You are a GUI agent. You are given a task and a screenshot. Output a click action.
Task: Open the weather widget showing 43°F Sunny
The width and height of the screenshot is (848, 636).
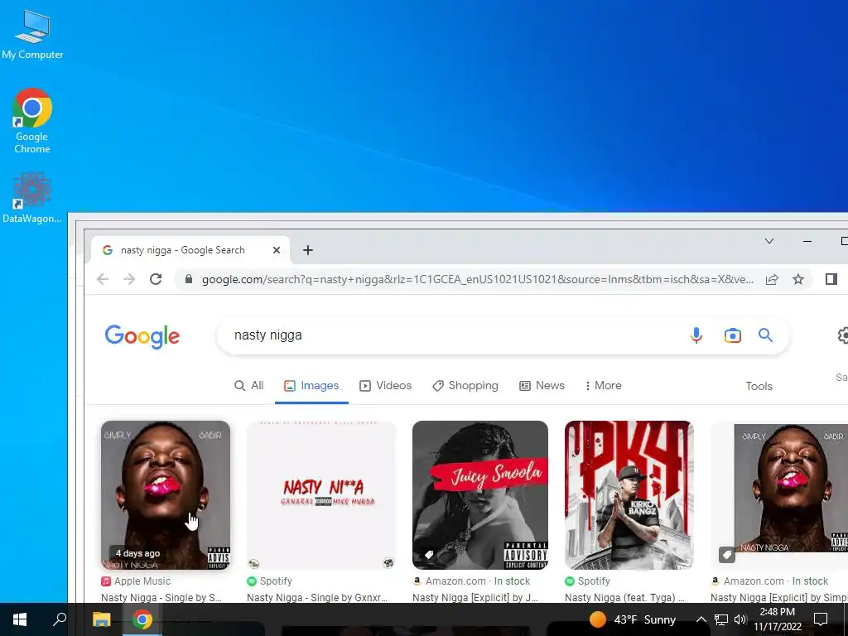(x=634, y=619)
